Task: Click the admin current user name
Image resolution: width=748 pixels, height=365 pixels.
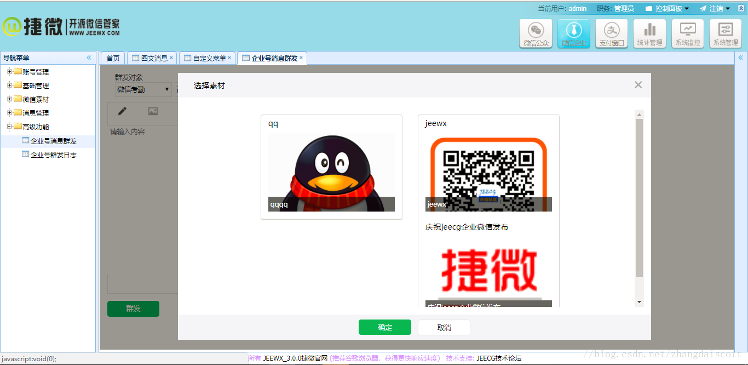Action: [x=578, y=9]
